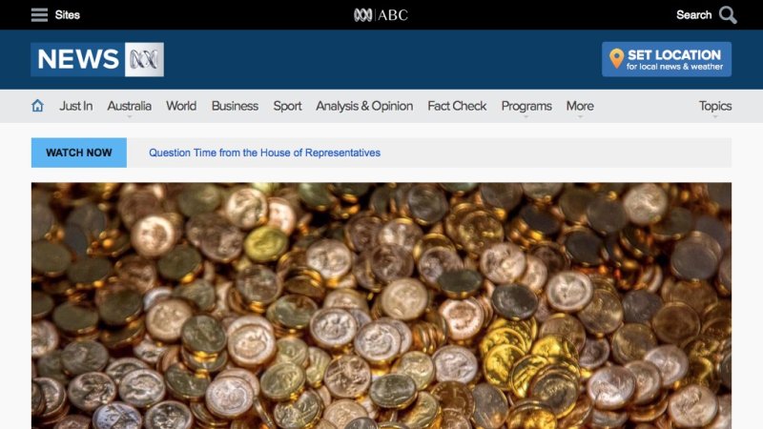The height and width of the screenshot is (429, 763).
Task: Click the Search text label
Action: coord(694,15)
